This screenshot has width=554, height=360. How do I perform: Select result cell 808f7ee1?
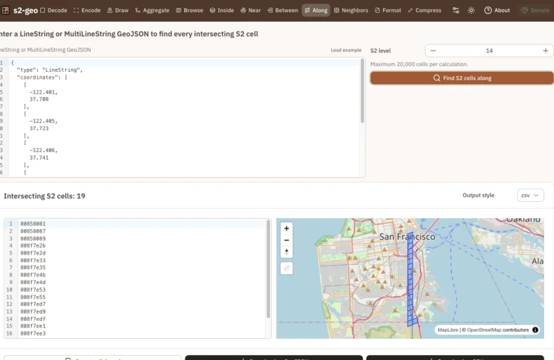tap(33, 326)
